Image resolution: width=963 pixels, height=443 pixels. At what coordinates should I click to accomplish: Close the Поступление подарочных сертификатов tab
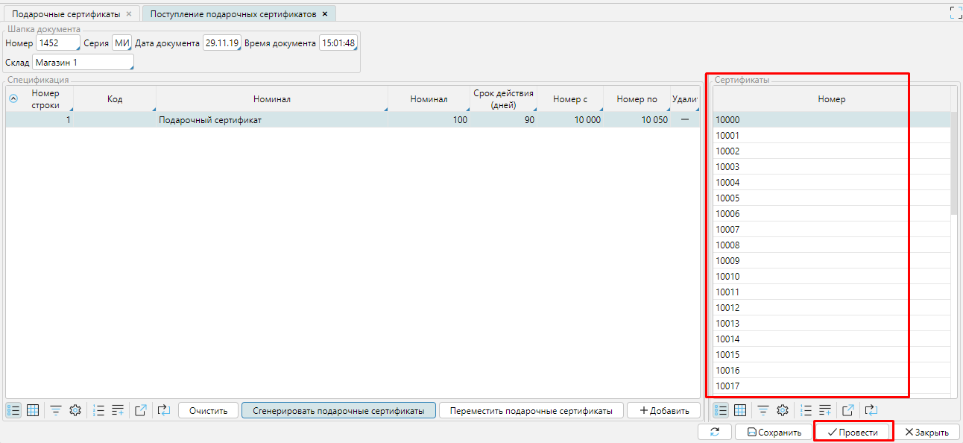pyautogui.click(x=325, y=14)
